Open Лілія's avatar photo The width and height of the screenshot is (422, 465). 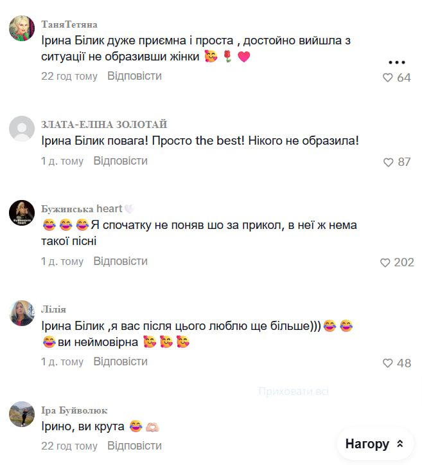click(22, 313)
